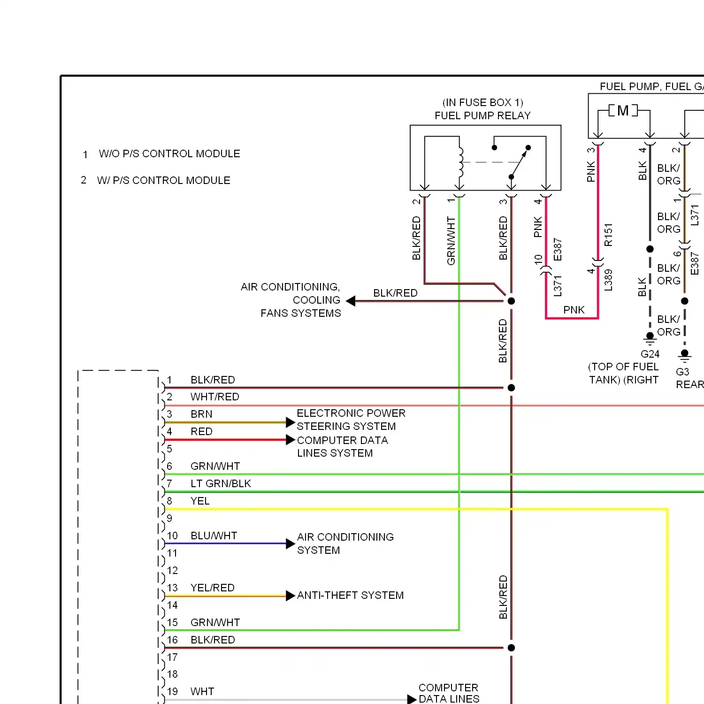Viewport: 704px width, 704px height.
Task: Click pin 19 WHT wire label
Action: tap(202, 691)
